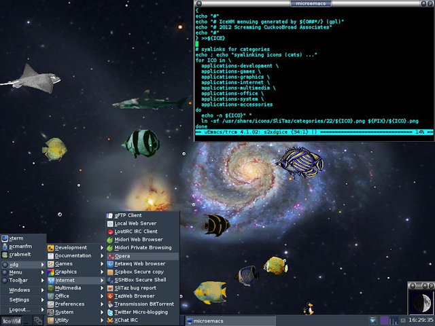Click the Retawq Web browser icon
Viewport: 435px width, 326px height.
tap(110, 264)
